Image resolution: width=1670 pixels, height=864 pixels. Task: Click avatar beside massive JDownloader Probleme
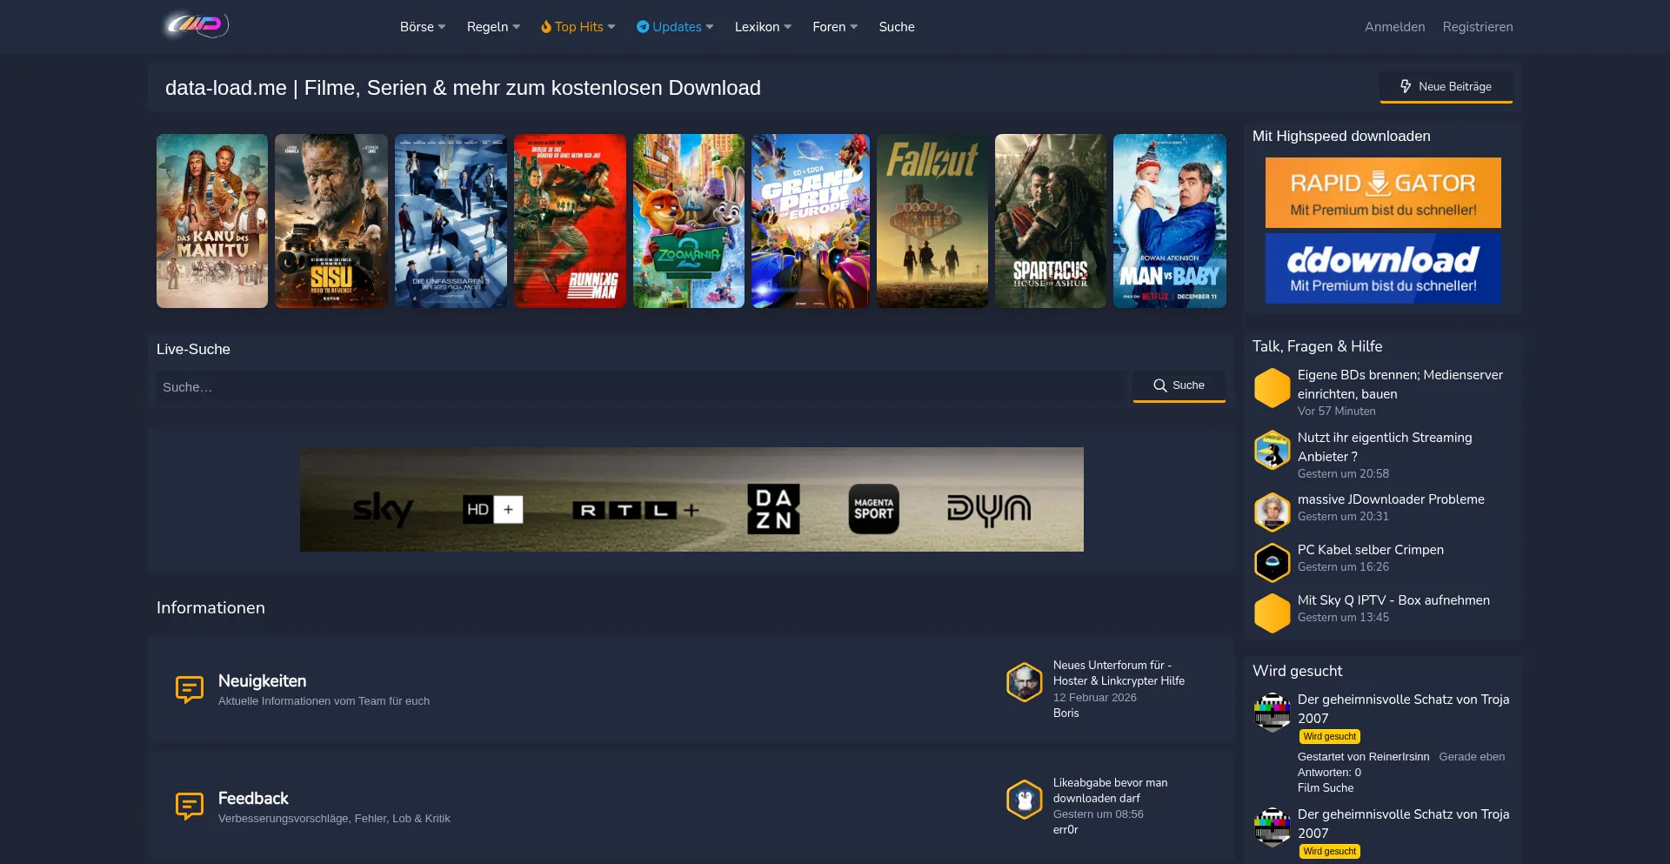tap(1273, 512)
